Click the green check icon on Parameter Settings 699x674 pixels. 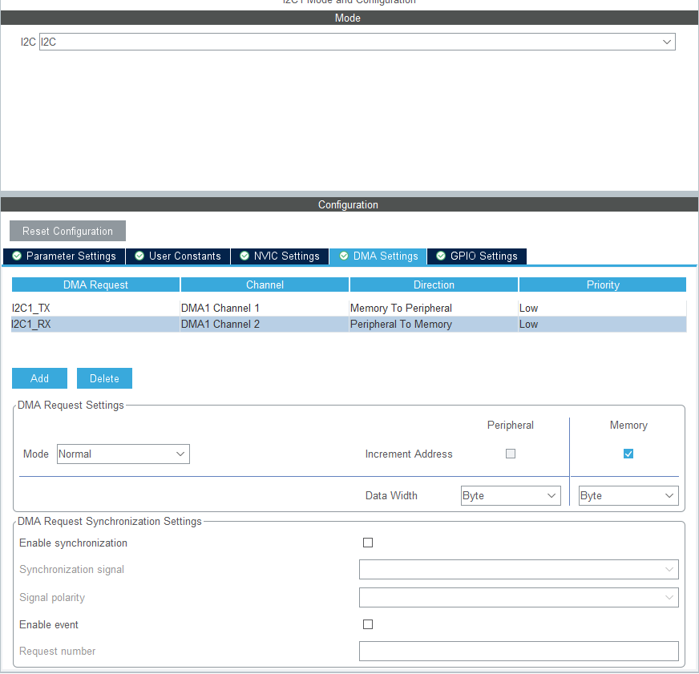coord(17,256)
